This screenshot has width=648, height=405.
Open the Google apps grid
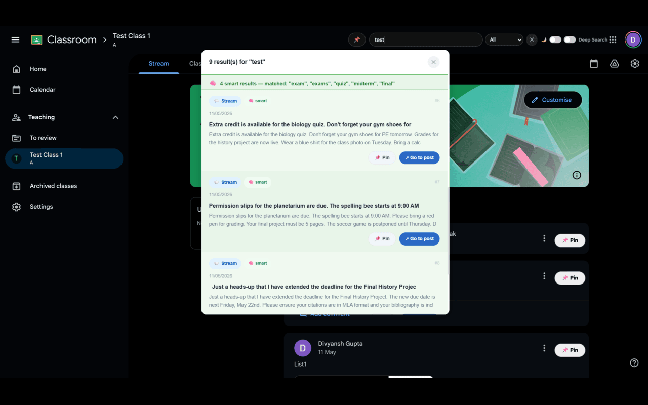(x=613, y=39)
